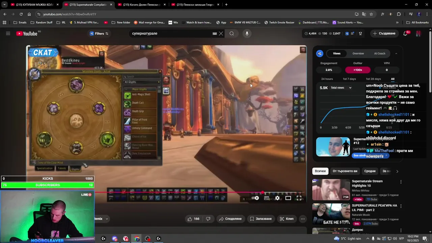
Task: Show hidden system tray icons
Action: 368,239
